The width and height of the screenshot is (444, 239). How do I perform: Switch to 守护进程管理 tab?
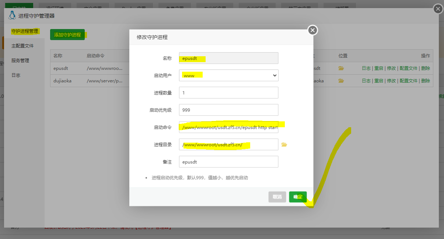point(25,31)
